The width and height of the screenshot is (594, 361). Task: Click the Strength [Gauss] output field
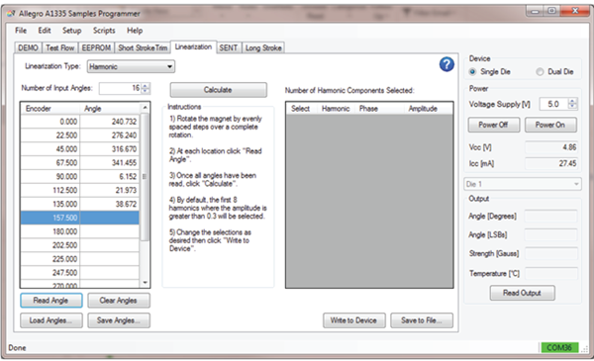(550, 253)
